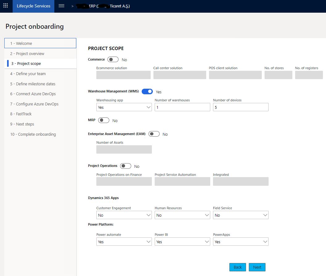Open the app launcher waffle icon
The height and width of the screenshot is (276, 326).
[6, 6]
